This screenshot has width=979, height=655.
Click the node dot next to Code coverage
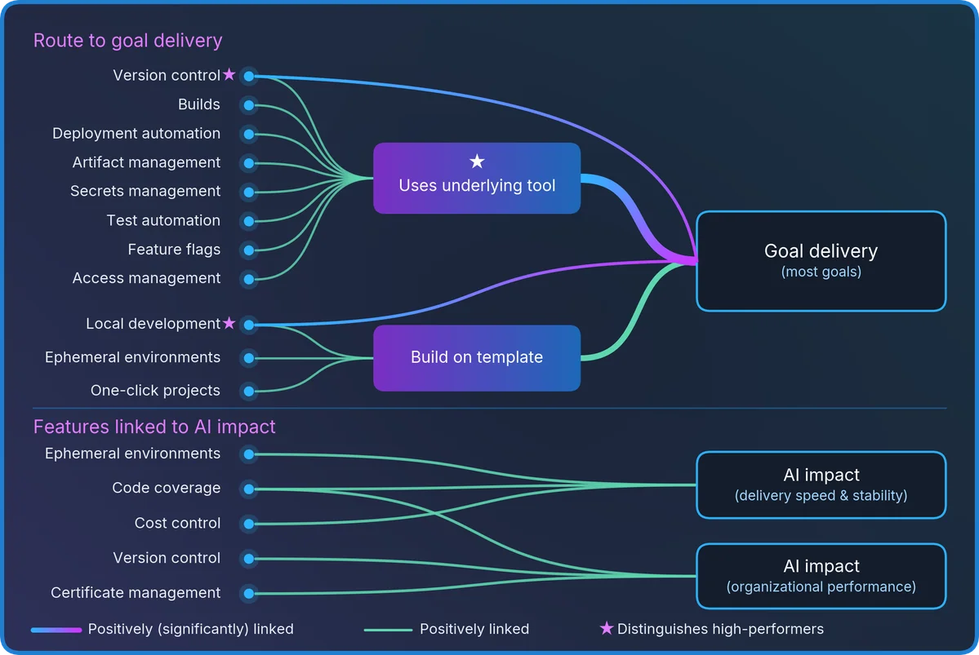click(248, 489)
